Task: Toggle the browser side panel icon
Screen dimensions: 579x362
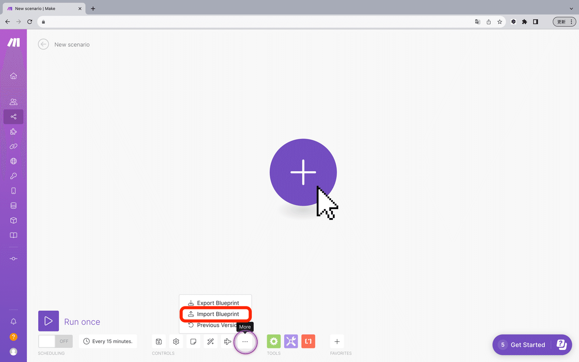Action: pyautogui.click(x=536, y=22)
